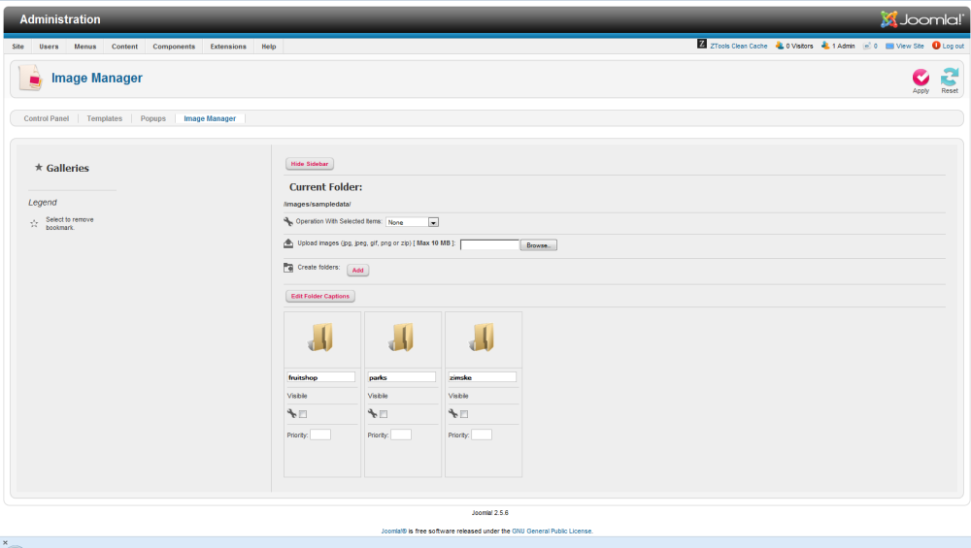Click the Hide Sidebar button

point(310,164)
